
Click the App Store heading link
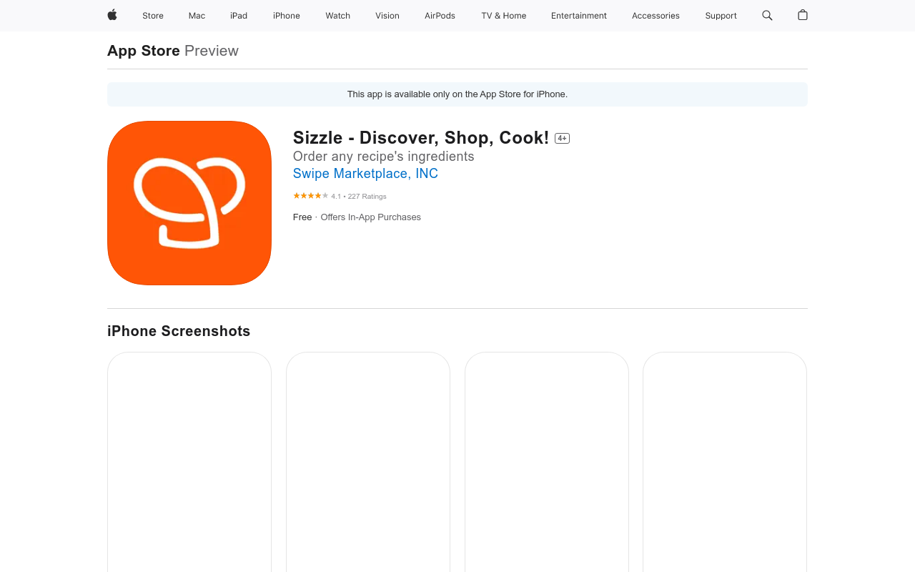[144, 51]
